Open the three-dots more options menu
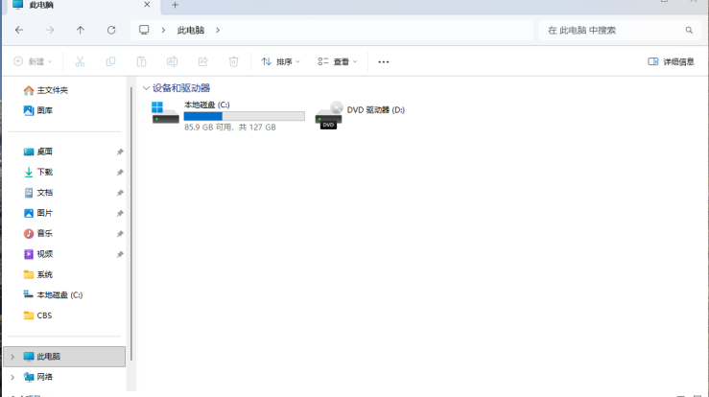Image resolution: width=709 pixels, height=397 pixels. pos(384,62)
